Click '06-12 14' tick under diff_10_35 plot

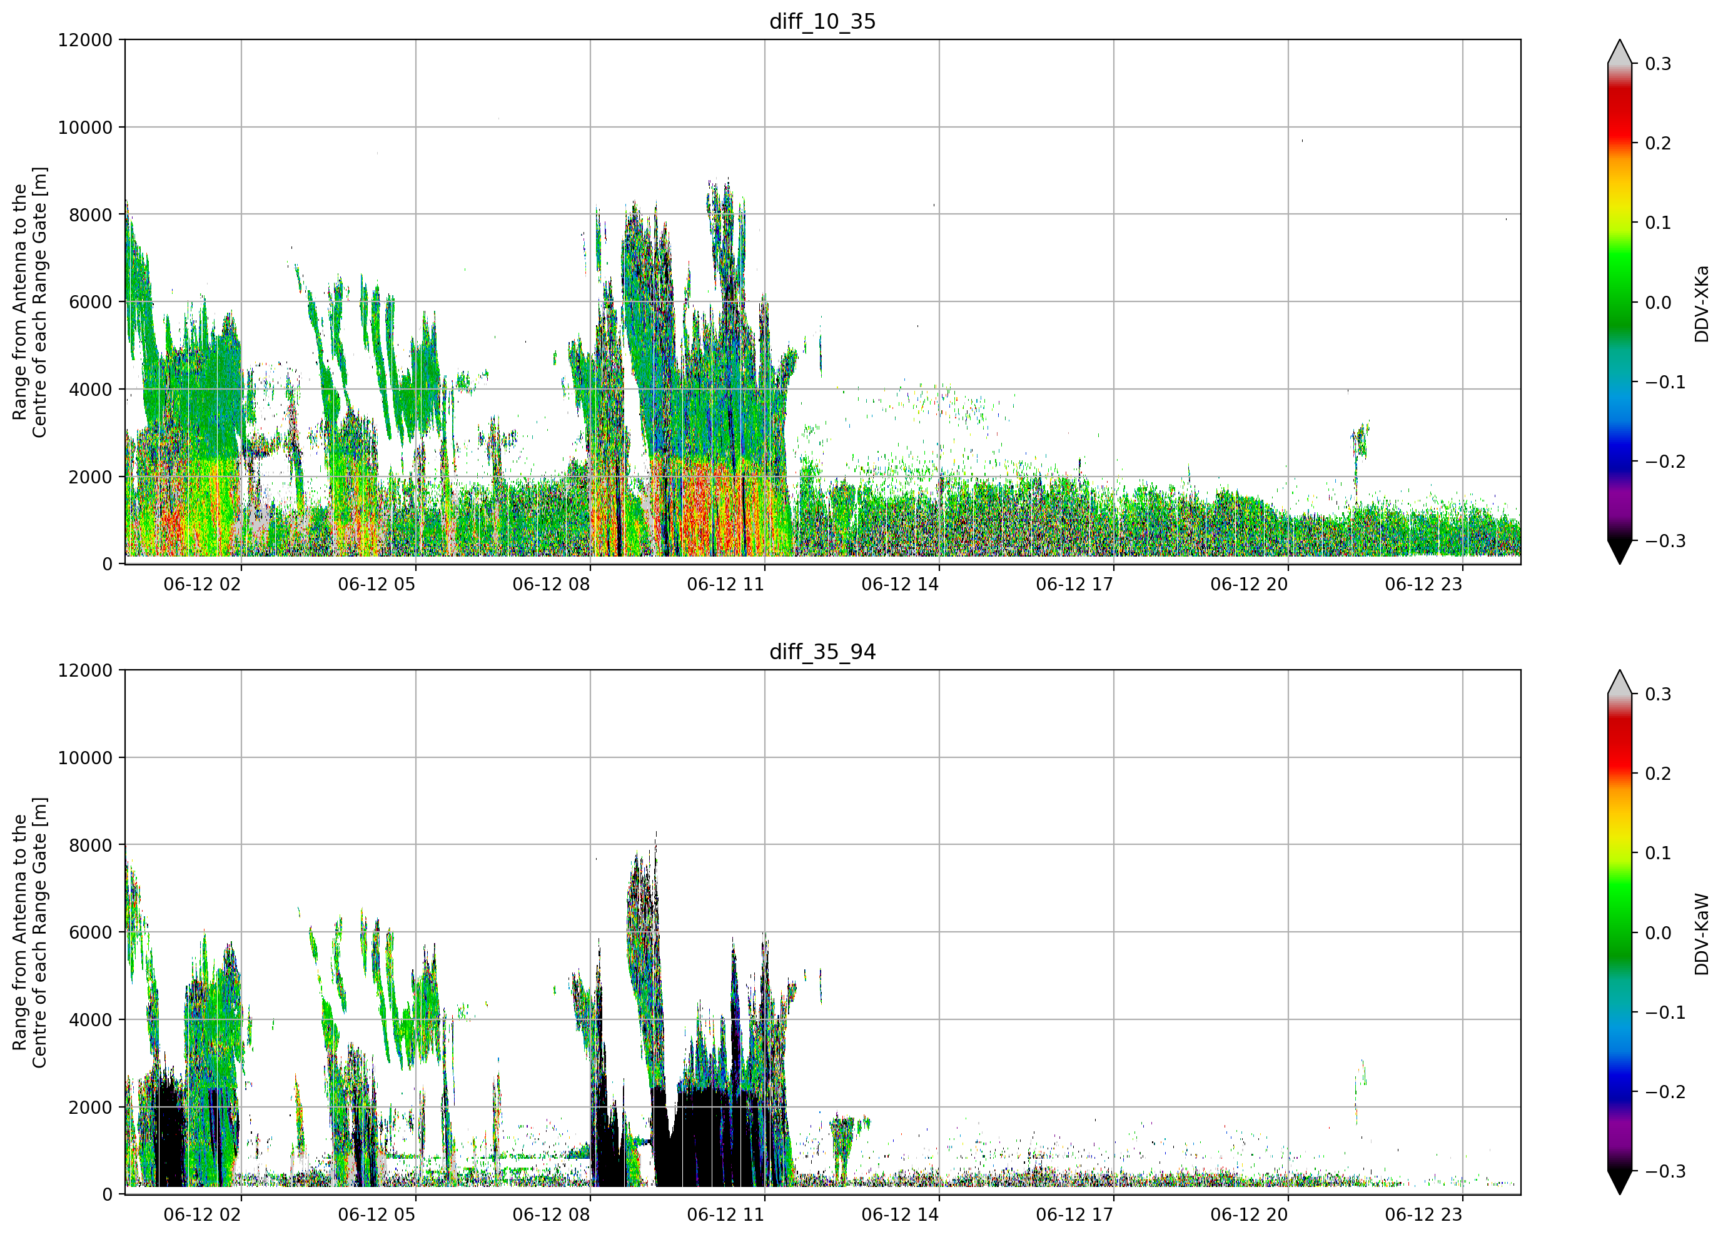point(900,584)
